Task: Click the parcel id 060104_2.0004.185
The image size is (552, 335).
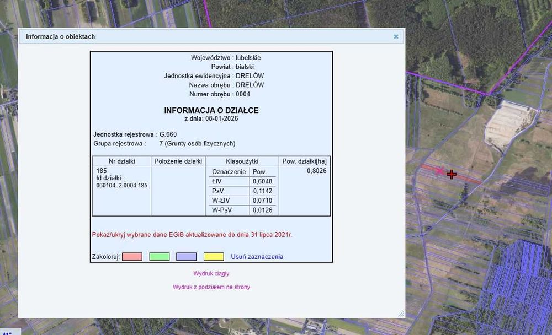Action: pyautogui.click(x=122, y=185)
